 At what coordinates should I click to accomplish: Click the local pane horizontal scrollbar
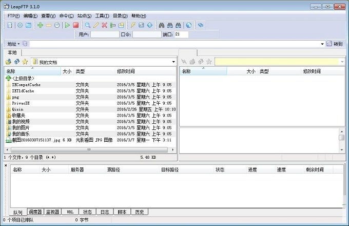coord(90,149)
